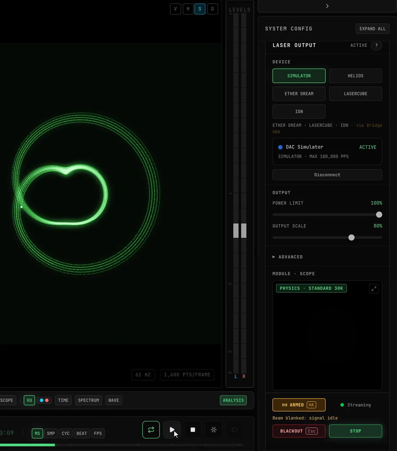Collapse the side panel with the chevron
Viewport: 397px width, 451px height.
tap(327, 6)
